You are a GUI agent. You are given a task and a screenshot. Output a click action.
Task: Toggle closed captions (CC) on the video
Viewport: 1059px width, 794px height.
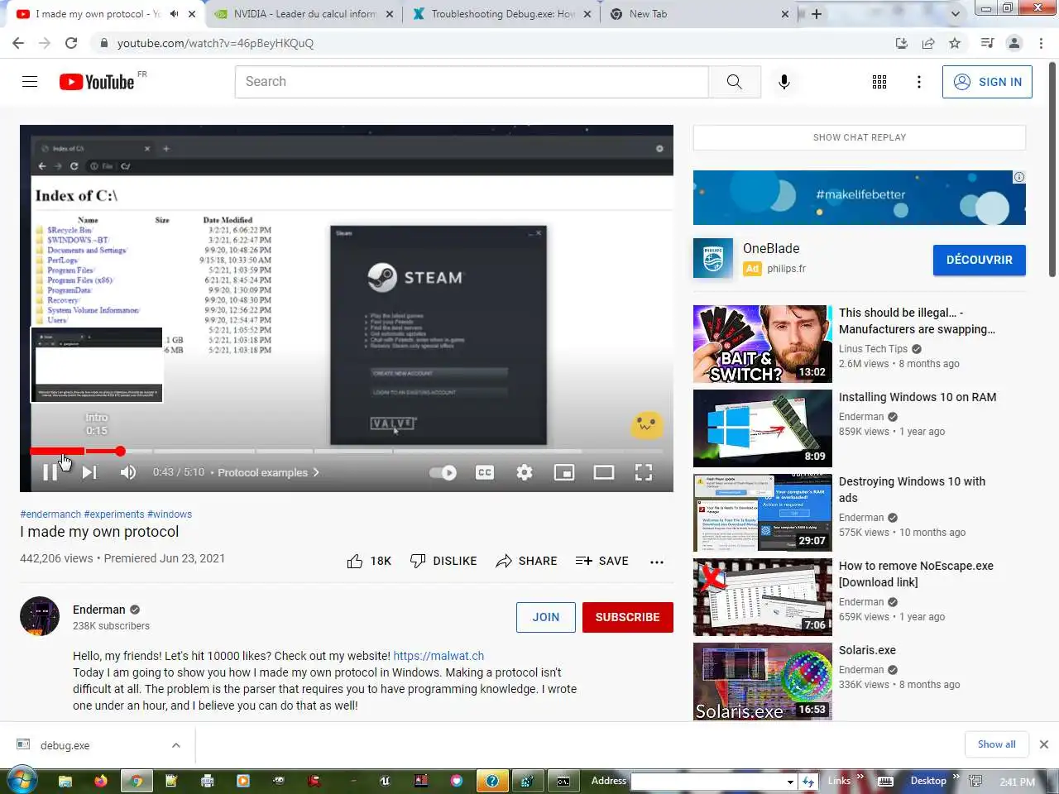pyautogui.click(x=485, y=472)
